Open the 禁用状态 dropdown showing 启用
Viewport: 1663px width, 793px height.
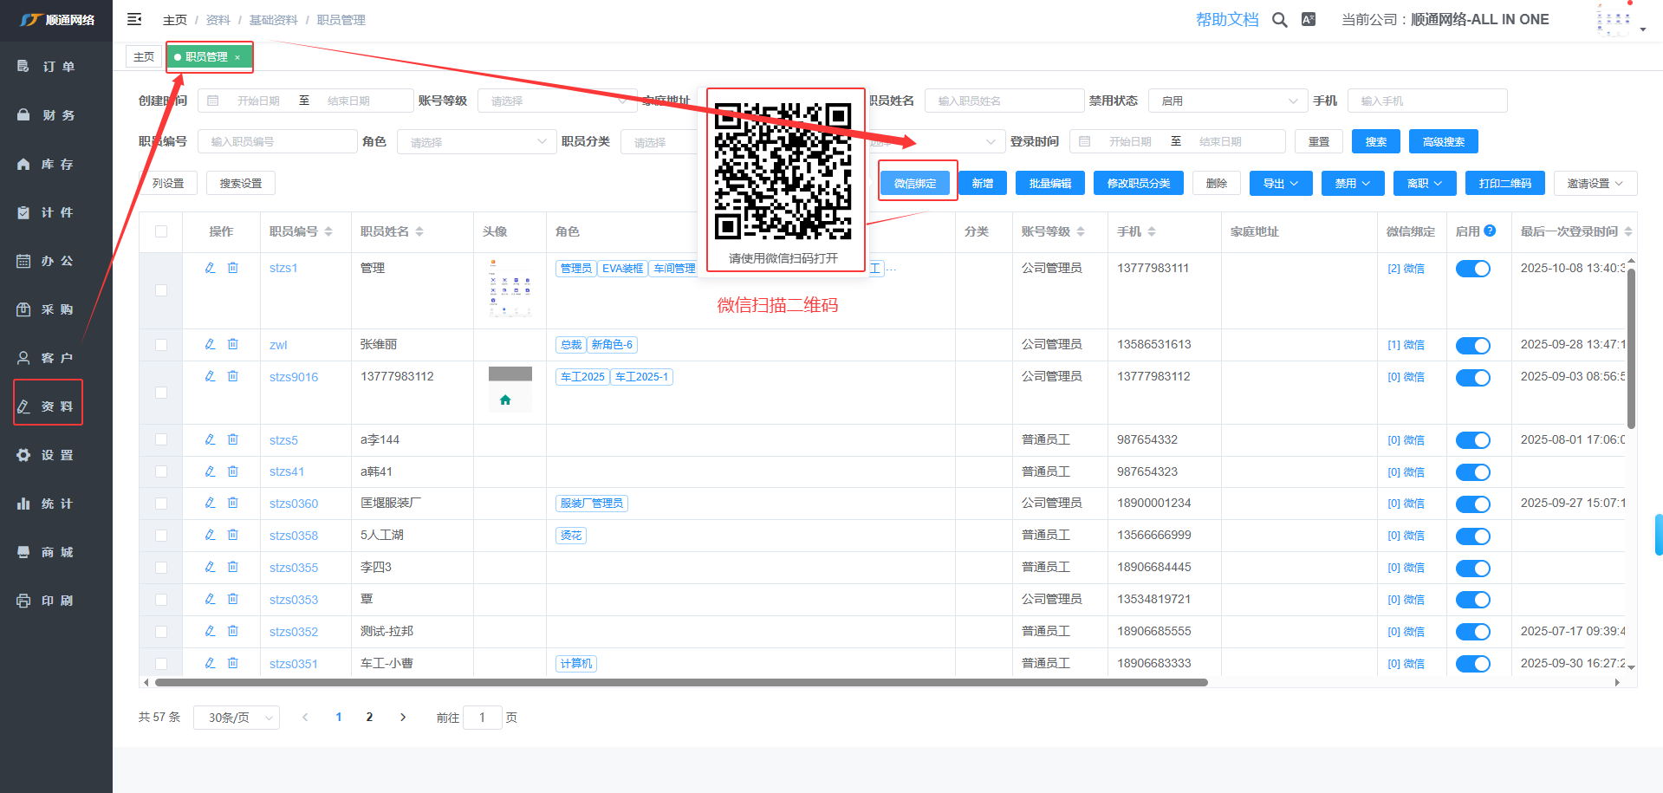tap(1227, 101)
